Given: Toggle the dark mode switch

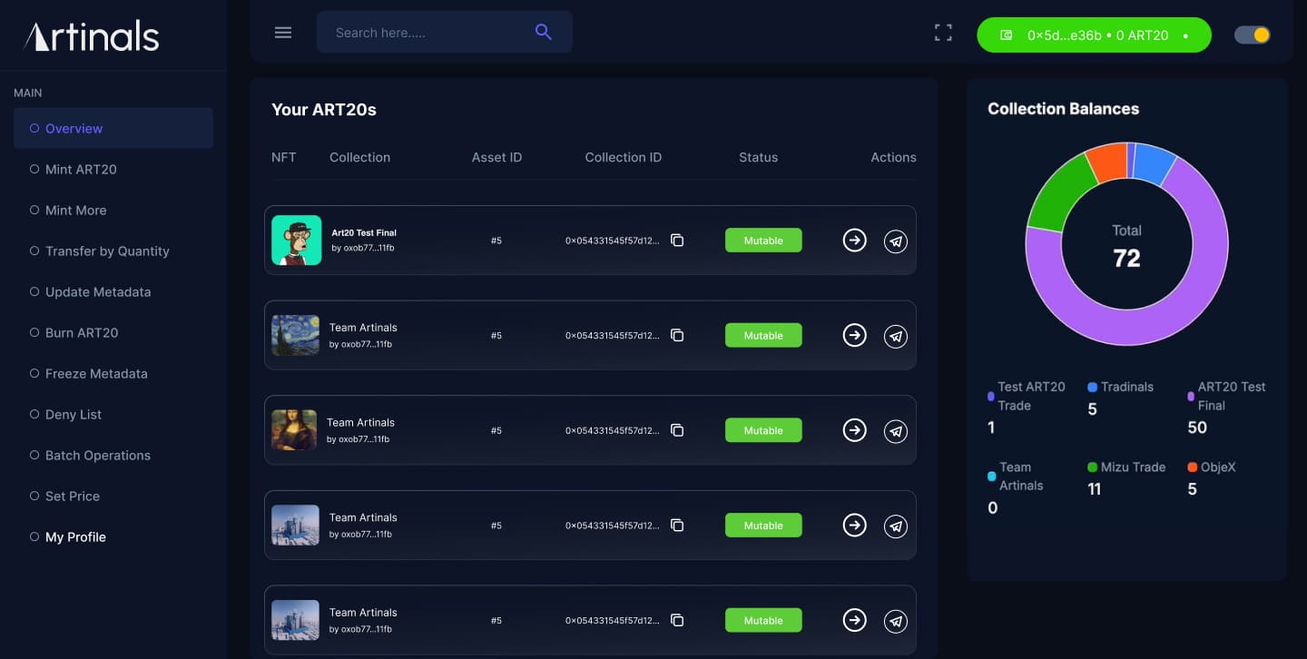Looking at the screenshot, I should coord(1253,35).
